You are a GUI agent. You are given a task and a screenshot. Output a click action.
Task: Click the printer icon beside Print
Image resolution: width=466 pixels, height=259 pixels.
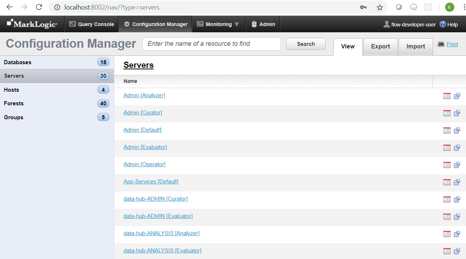coord(441,44)
